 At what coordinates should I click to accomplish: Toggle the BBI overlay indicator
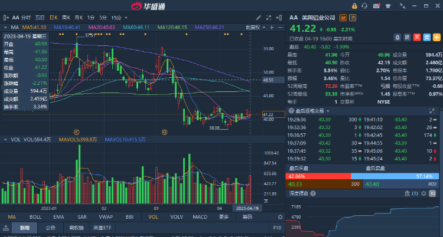point(129,217)
